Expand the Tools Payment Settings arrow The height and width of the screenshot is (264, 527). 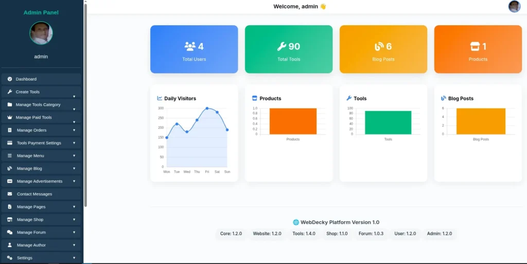(x=74, y=143)
